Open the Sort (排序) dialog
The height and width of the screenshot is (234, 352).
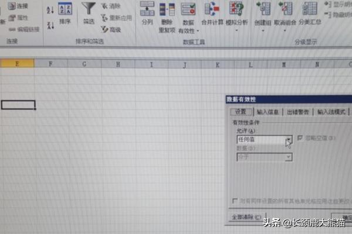pyautogui.click(x=65, y=13)
